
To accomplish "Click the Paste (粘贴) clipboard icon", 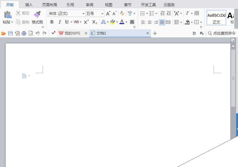I will pos(8,15).
